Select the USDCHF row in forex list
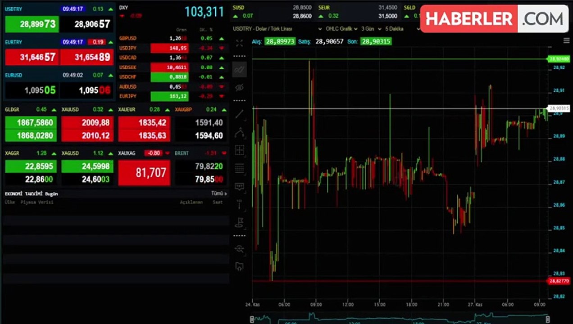573x324 pixels. [172, 77]
